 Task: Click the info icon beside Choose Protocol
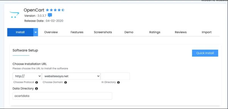pyautogui.click(x=37, y=82)
